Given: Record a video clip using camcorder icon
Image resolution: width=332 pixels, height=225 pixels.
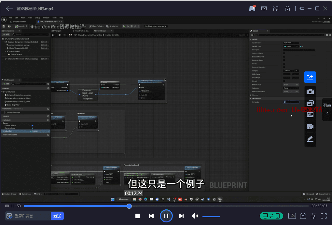Looking at the screenshot, I should 310,127.
